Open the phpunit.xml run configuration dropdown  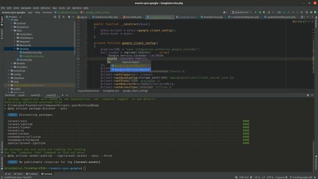tap(241, 12)
